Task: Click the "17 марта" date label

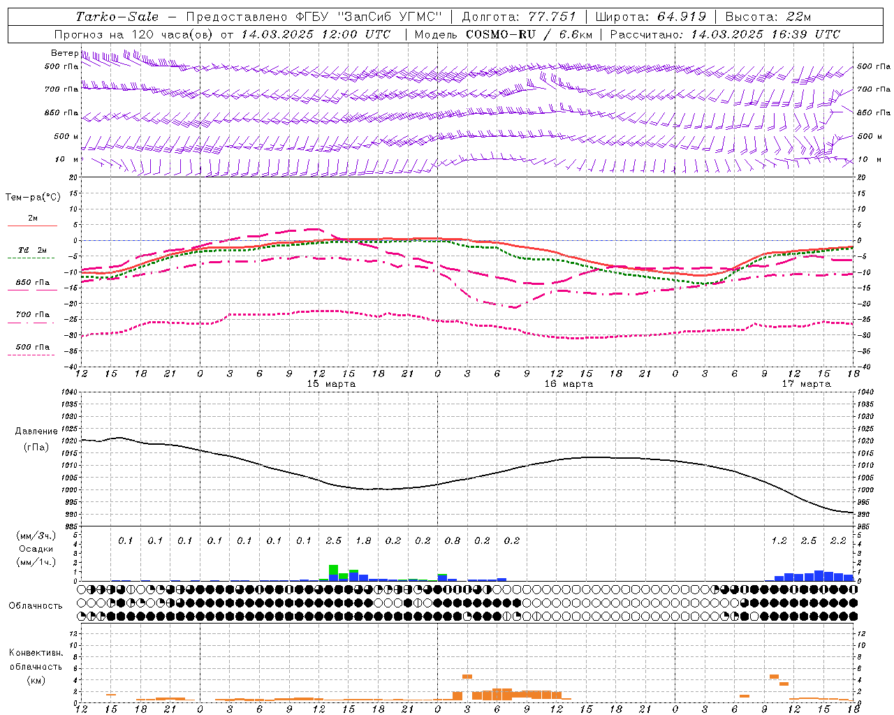Action: click(806, 384)
